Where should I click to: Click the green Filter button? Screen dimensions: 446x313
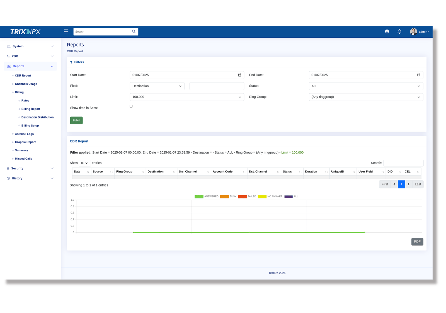click(76, 120)
